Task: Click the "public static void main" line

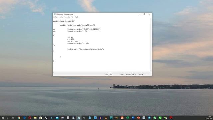Action: (78, 25)
